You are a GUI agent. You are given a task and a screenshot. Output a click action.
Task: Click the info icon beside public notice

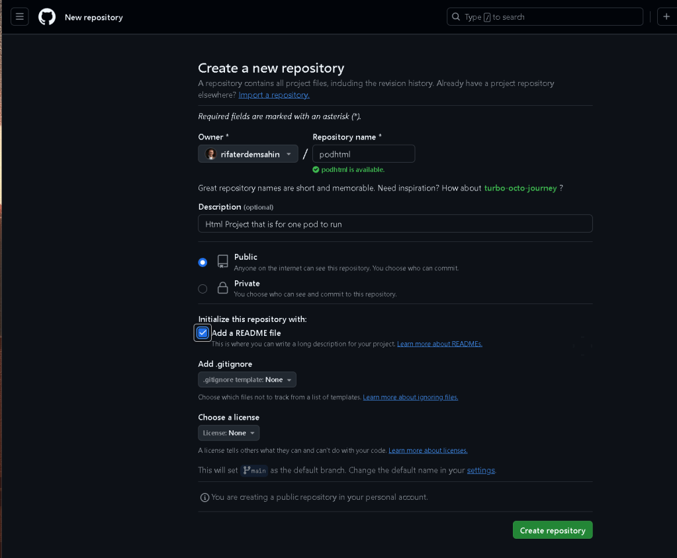click(x=204, y=497)
